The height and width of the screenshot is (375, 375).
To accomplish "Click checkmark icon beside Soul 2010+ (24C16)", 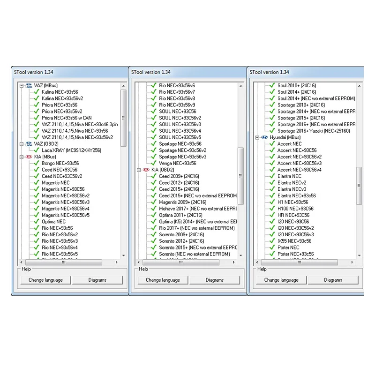I will click(x=272, y=86).
